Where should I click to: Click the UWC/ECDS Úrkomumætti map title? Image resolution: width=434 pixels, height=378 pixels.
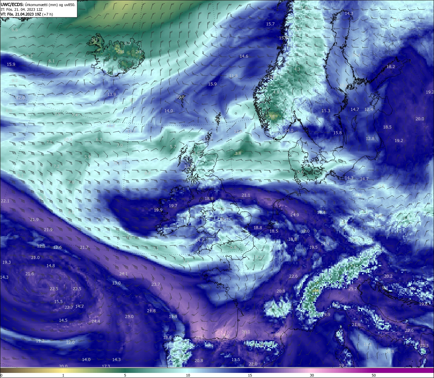(x=38, y=5)
